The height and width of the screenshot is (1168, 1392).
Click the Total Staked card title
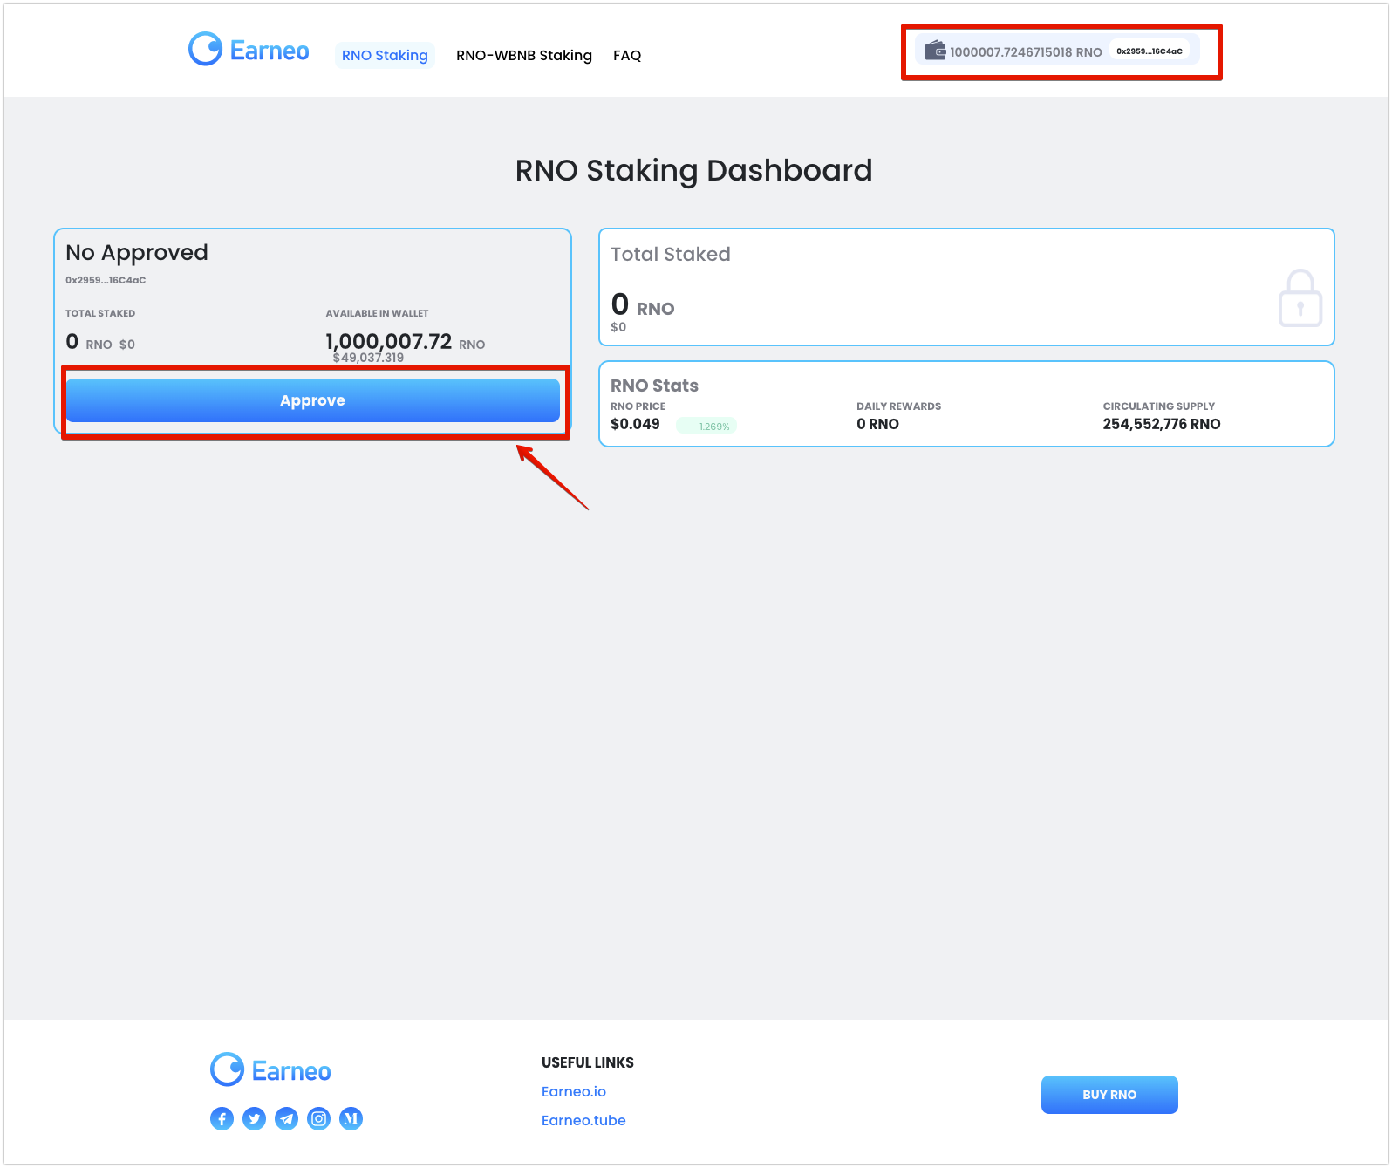(671, 254)
